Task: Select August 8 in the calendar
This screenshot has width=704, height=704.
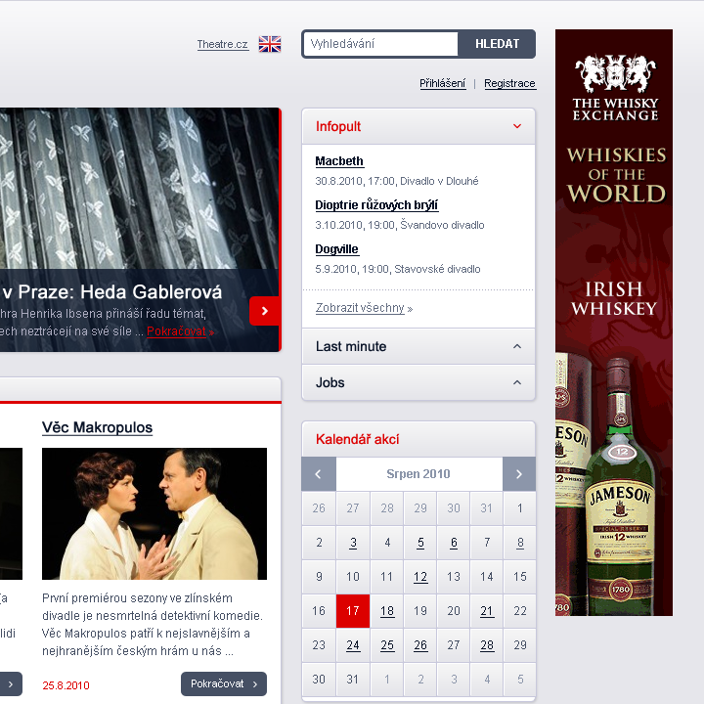Action: (x=520, y=543)
